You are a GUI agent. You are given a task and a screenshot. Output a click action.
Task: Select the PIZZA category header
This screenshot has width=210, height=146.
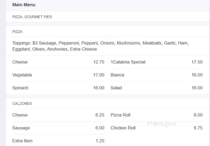click(17, 32)
